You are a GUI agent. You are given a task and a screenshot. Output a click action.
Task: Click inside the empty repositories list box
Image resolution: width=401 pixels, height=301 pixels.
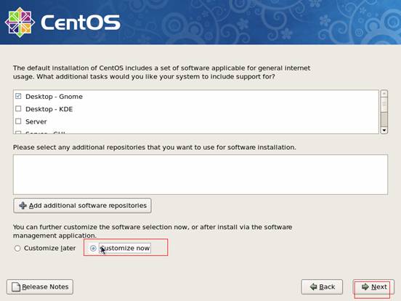(200, 174)
